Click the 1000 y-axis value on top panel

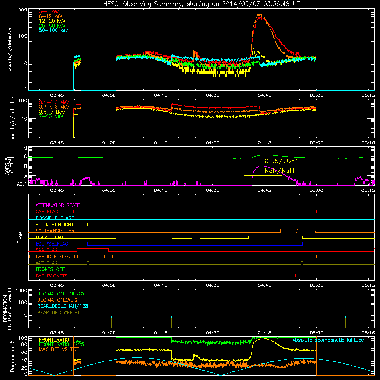21,10
